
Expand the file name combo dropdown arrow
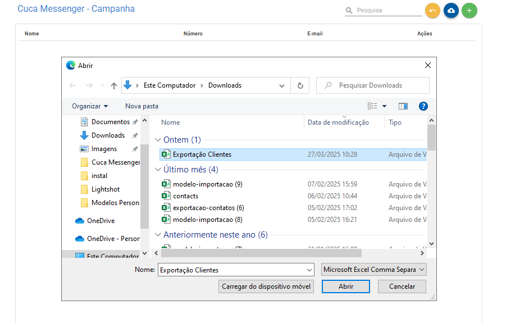pos(309,270)
